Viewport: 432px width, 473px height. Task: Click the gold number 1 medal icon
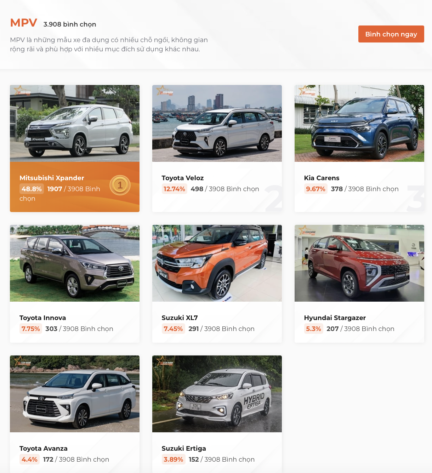(120, 185)
